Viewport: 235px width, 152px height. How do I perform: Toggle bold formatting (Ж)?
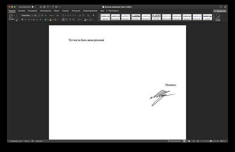click(x=22, y=20)
